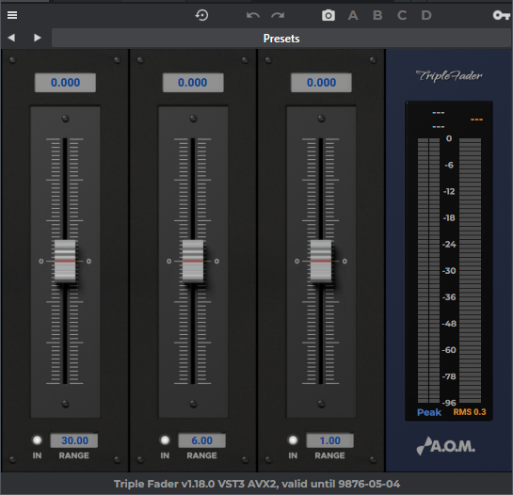The image size is (513, 495).
Task: Click the RMS meter bar
Action: coord(470,270)
